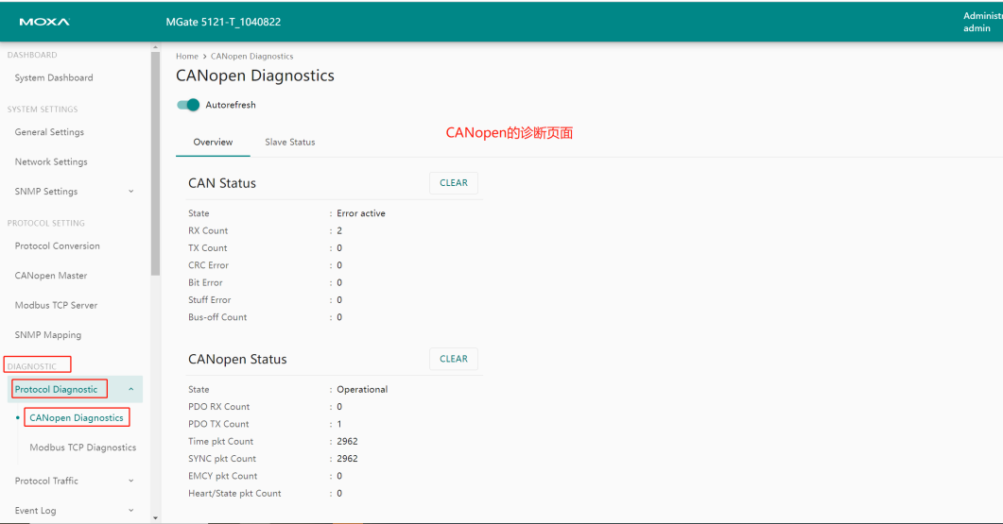
Task: Open Modbus TCP Diagnostics submenu item
Action: point(82,448)
